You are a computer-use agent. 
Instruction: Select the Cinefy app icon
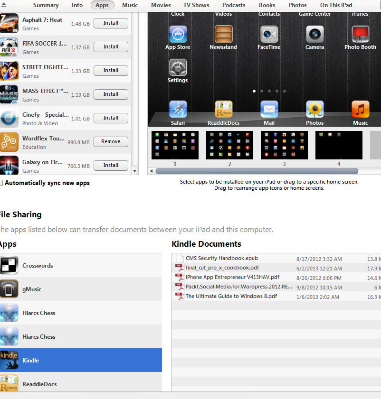(x=9, y=118)
